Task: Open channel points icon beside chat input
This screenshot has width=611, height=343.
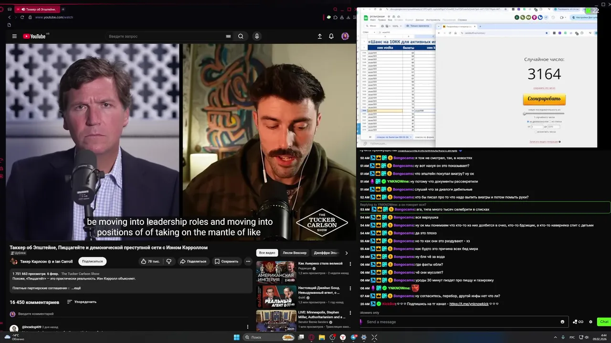Action: point(578,322)
